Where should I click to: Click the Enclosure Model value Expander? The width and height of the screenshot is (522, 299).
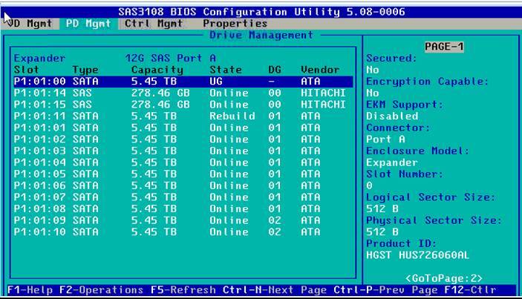(x=392, y=162)
